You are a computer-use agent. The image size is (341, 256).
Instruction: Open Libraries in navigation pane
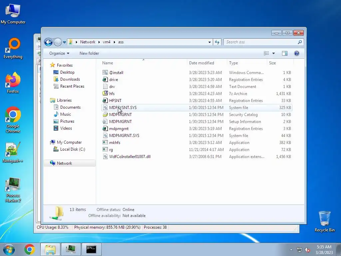tap(64, 100)
